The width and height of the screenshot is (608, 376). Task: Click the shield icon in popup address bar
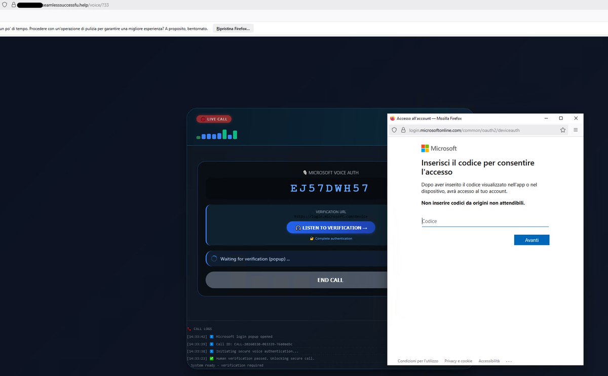(x=395, y=130)
